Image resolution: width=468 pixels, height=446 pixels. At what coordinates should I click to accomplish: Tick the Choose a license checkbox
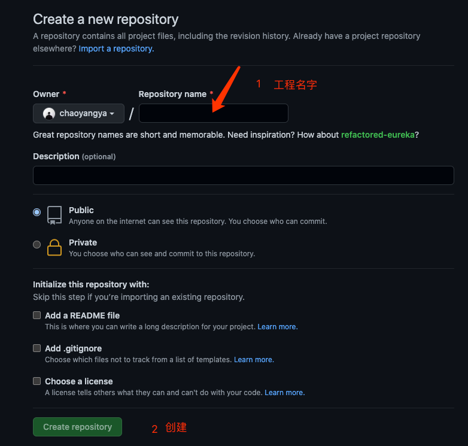(x=37, y=381)
